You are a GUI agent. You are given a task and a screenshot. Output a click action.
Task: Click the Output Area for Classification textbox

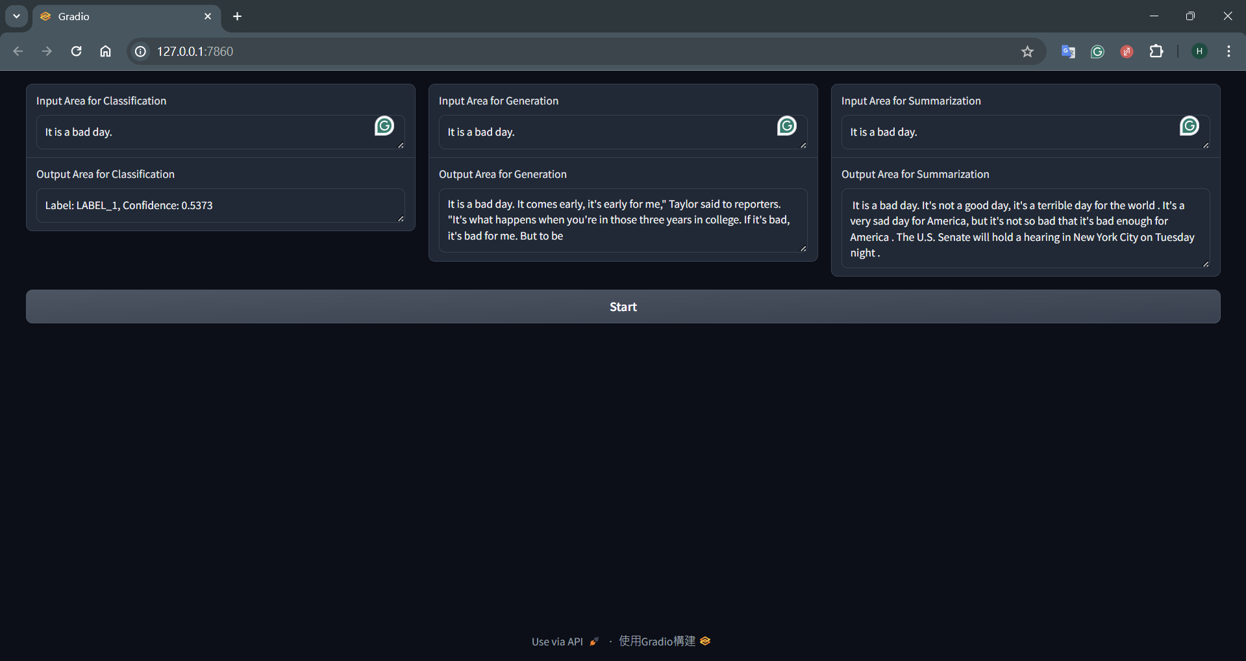[221, 206]
